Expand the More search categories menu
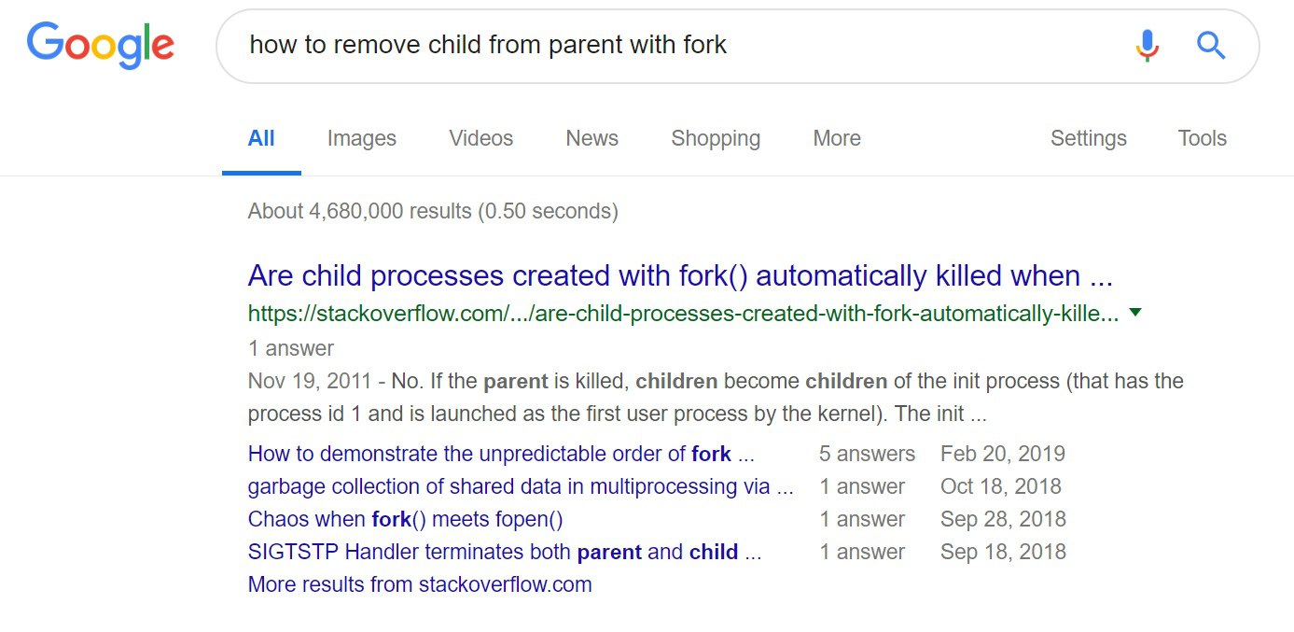Image resolution: width=1294 pixels, height=632 pixels. 836,139
